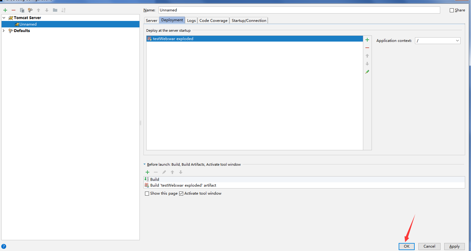Select Build 'testWeb:war exploded' artifact row
The image size is (471, 251).
click(304, 185)
